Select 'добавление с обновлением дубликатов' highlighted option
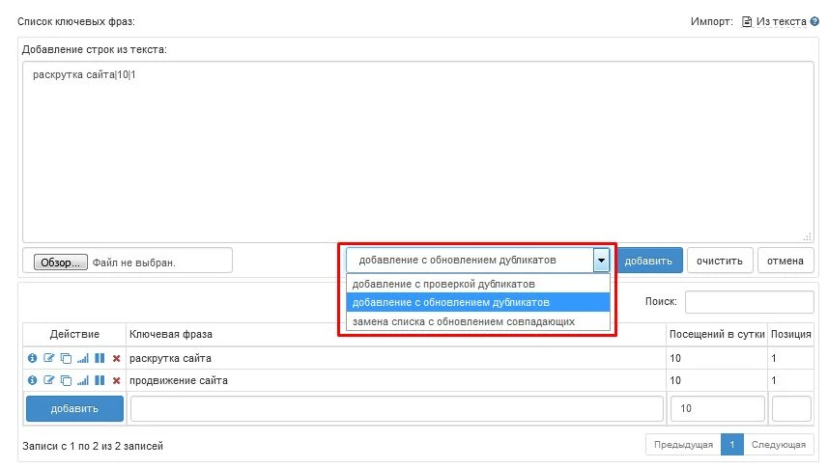828x469 pixels. pyautogui.click(x=451, y=302)
